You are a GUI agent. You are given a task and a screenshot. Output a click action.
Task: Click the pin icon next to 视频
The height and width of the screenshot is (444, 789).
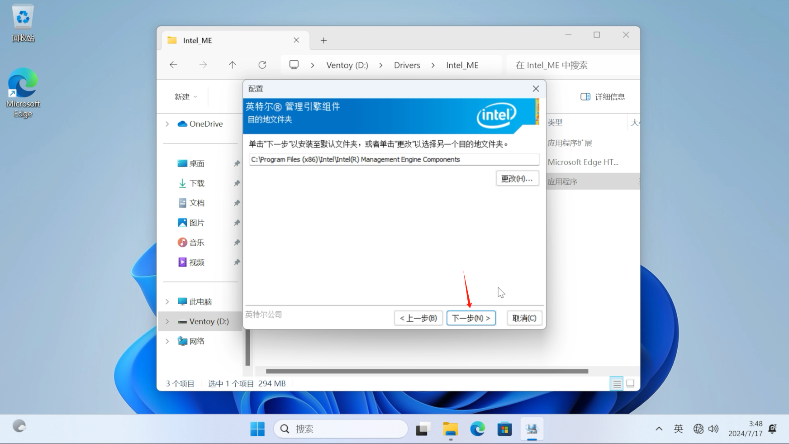point(237,262)
